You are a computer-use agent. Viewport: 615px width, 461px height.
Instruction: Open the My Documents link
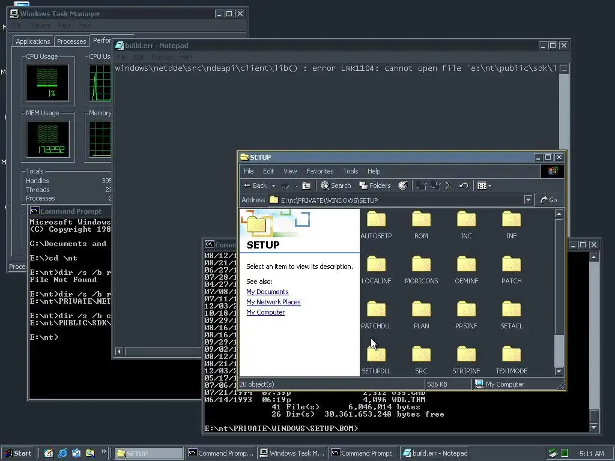pos(267,292)
